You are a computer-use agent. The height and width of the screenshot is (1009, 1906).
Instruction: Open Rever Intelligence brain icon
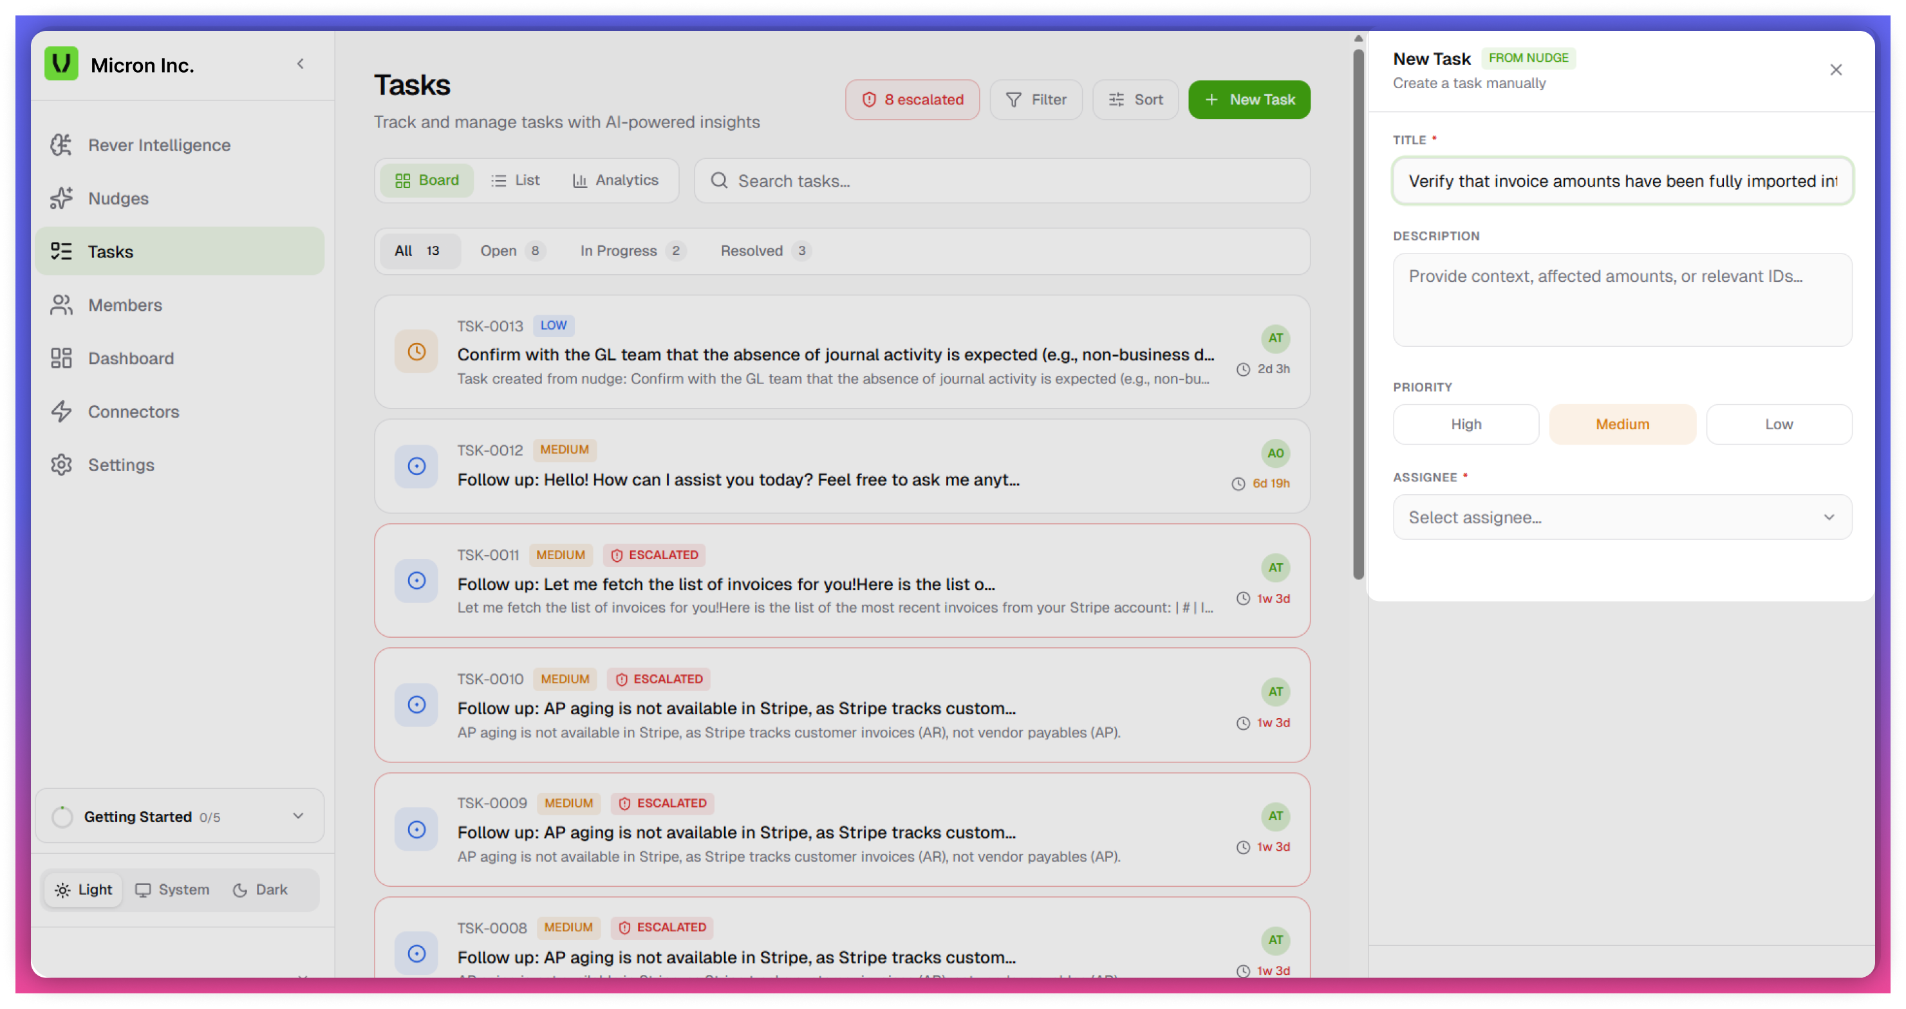61,145
